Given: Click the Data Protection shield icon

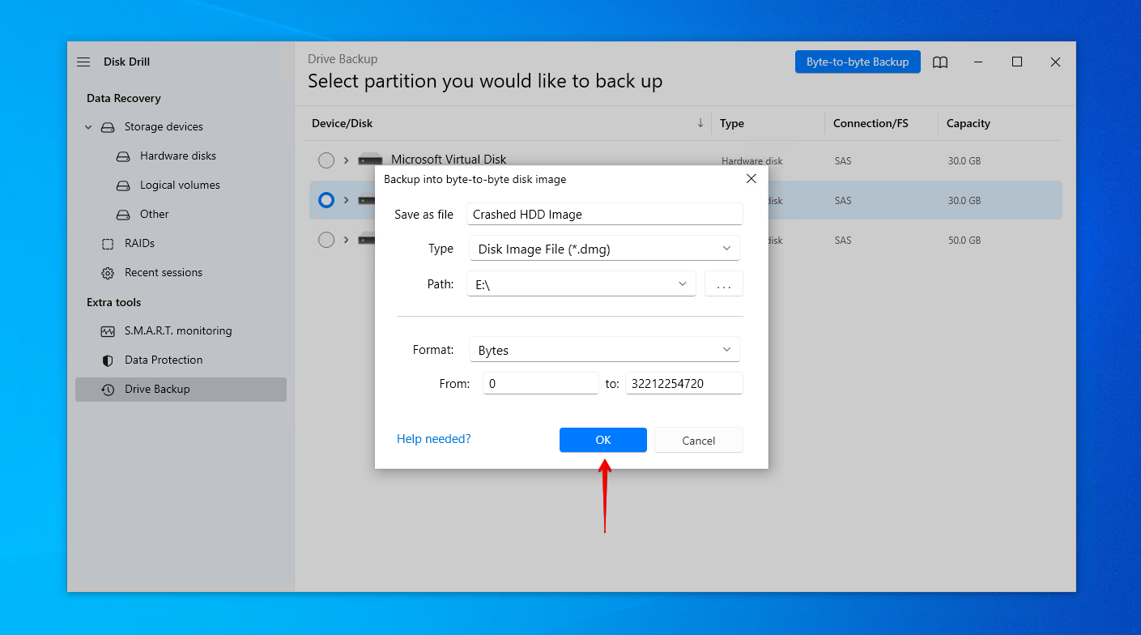Looking at the screenshot, I should 108,360.
